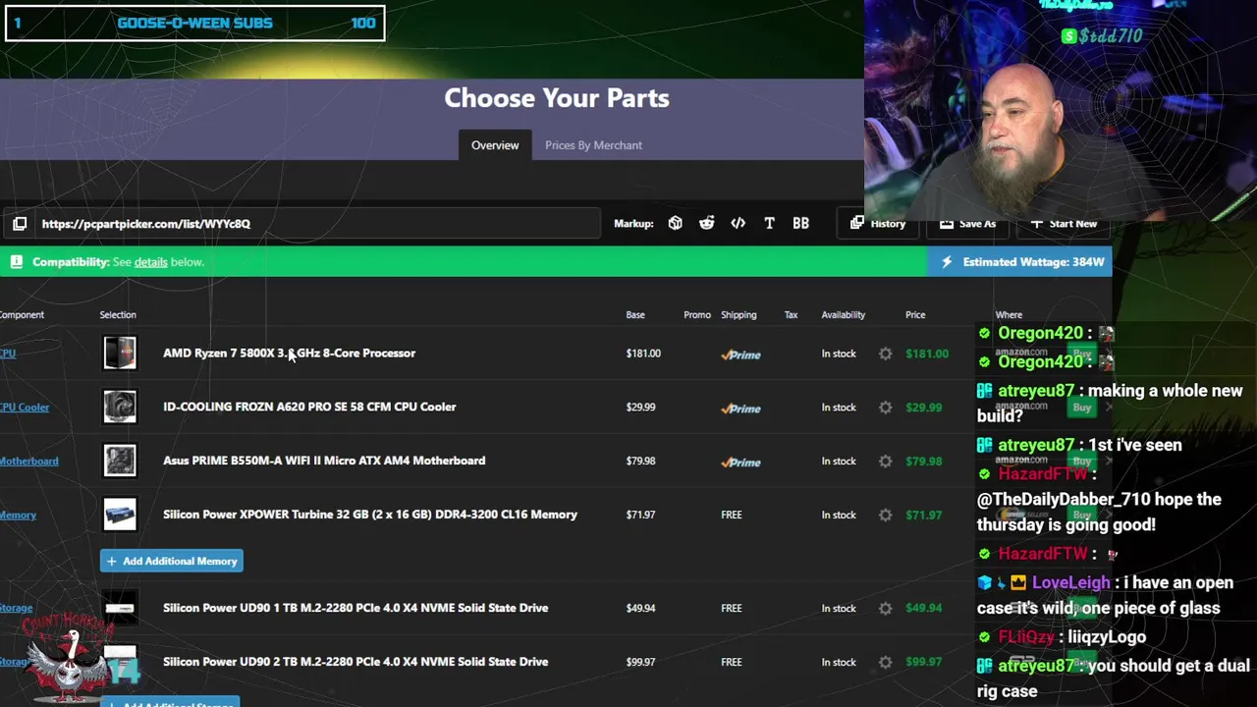Click the Shipping column header

738,315
